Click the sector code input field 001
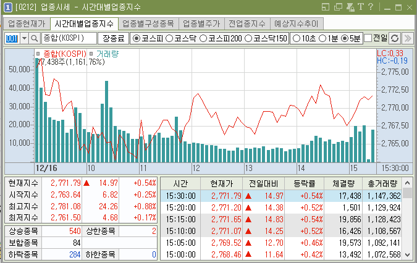This screenshot has height=263, width=417. (12, 38)
